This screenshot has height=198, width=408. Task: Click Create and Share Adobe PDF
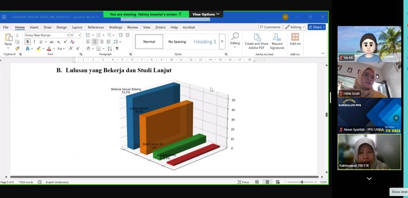(256, 41)
